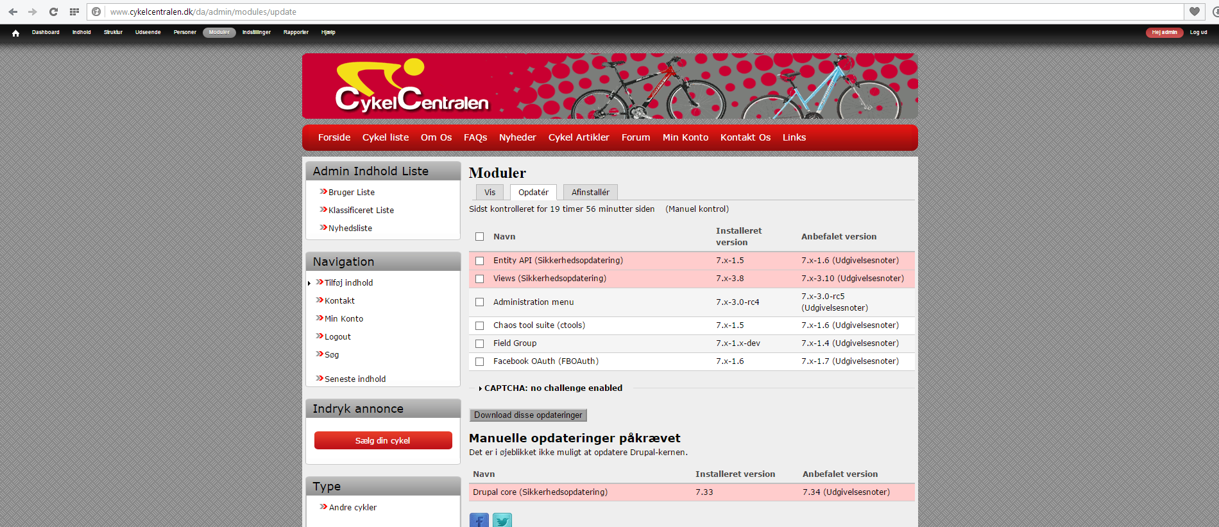Click the browser back arrow
1219x527 pixels.
[x=13, y=12]
